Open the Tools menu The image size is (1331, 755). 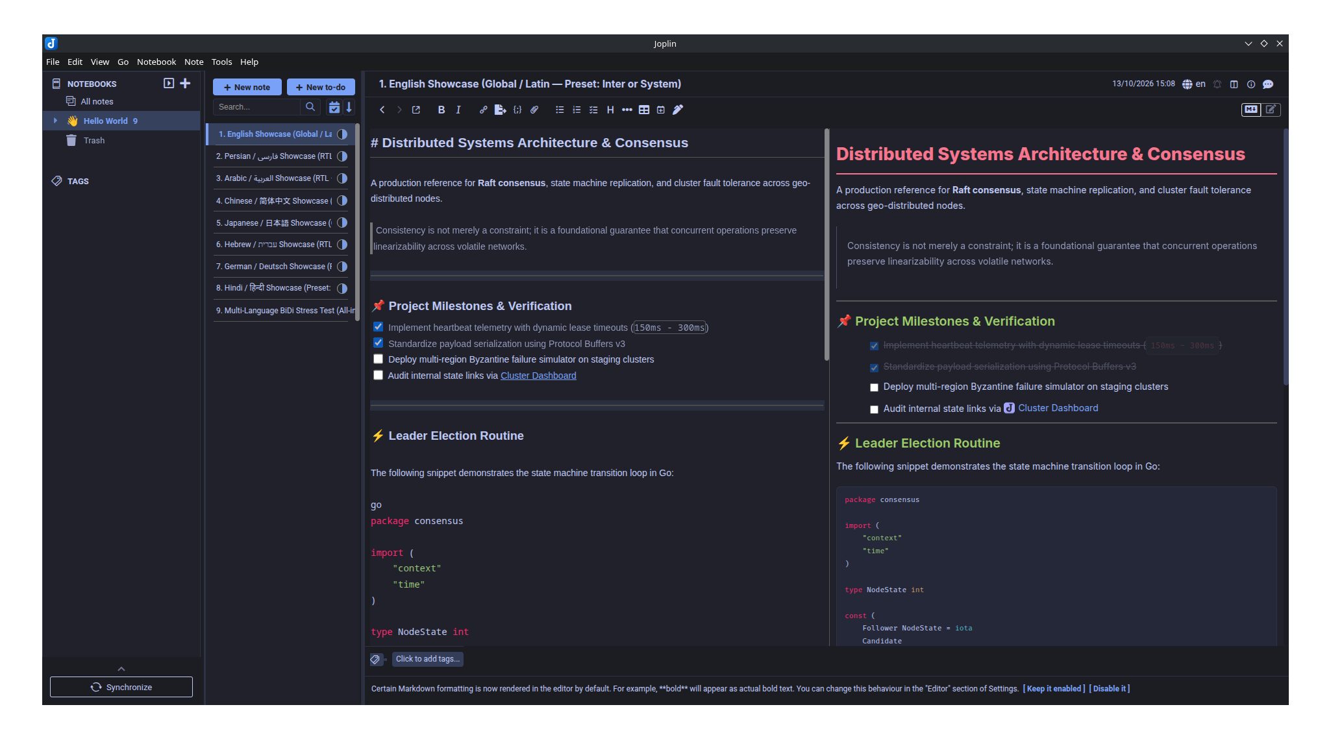(x=221, y=62)
